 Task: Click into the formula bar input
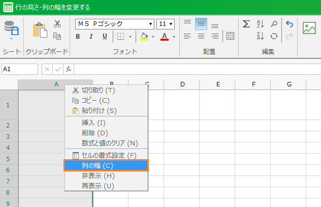point(198,69)
